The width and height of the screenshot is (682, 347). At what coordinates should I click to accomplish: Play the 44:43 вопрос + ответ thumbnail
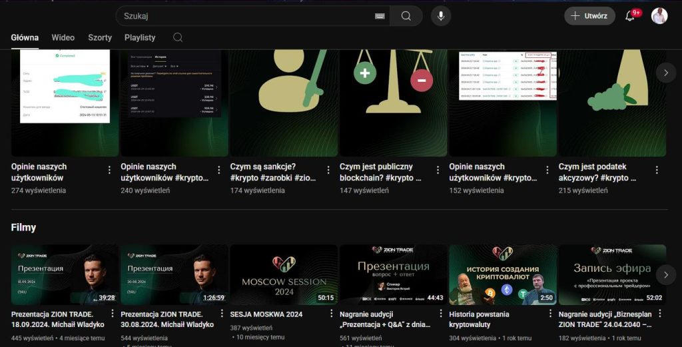click(393, 274)
